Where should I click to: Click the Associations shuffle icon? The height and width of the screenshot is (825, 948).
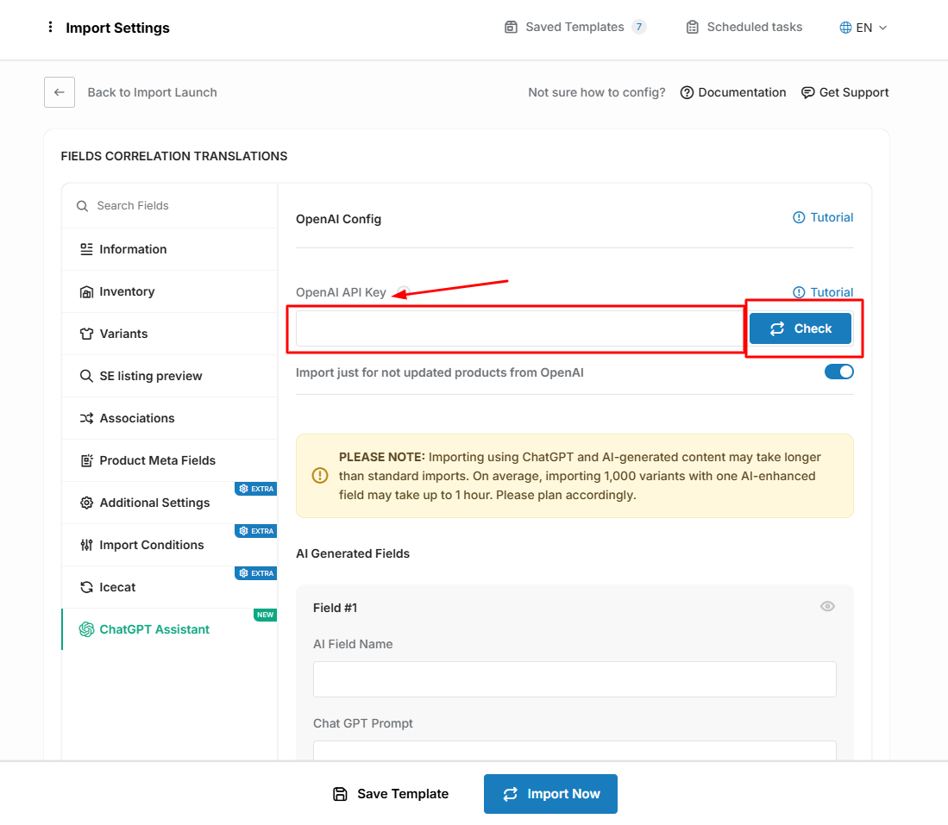pyautogui.click(x=86, y=418)
